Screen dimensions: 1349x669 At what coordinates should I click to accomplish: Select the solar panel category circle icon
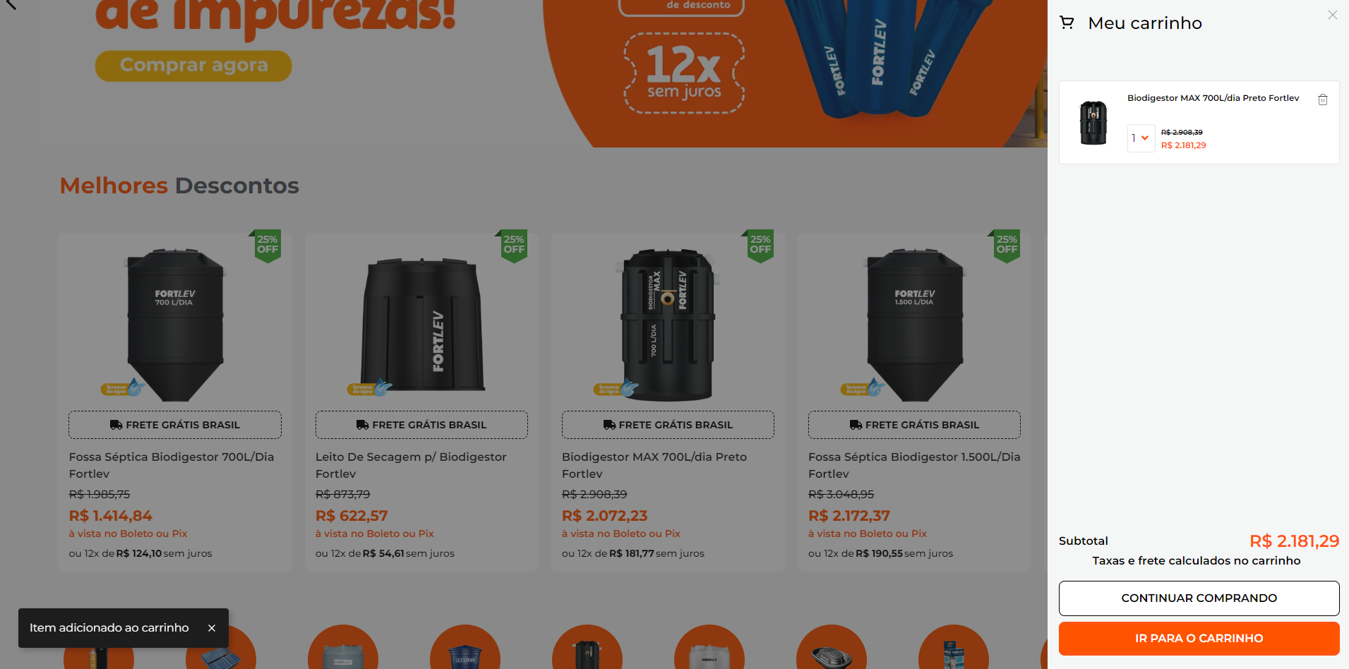point(221,653)
